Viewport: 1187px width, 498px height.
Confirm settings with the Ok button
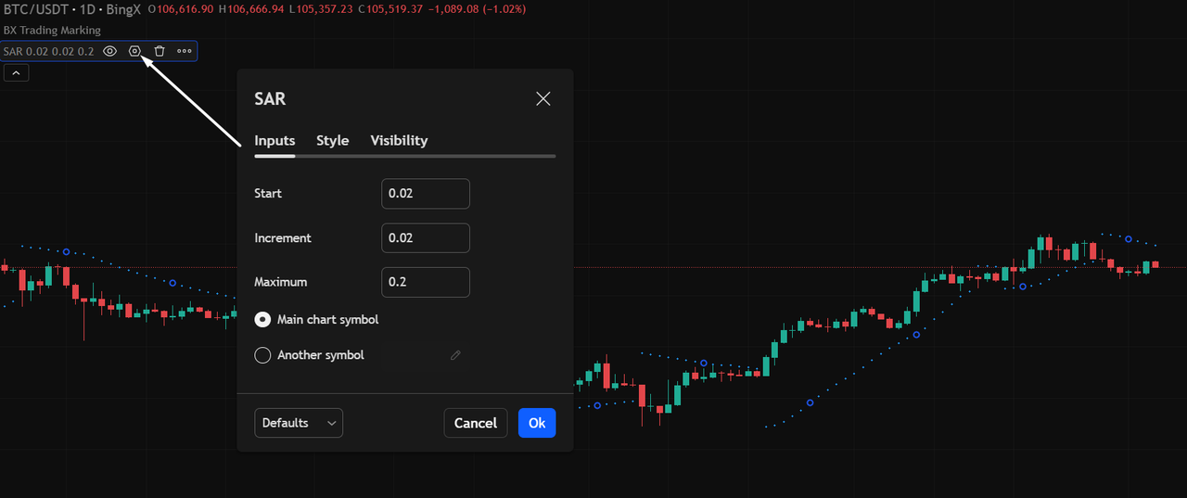537,423
